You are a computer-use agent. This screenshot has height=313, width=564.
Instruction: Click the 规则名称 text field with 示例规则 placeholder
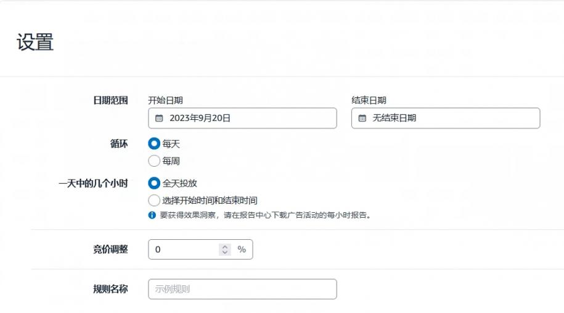[x=242, y=289]
